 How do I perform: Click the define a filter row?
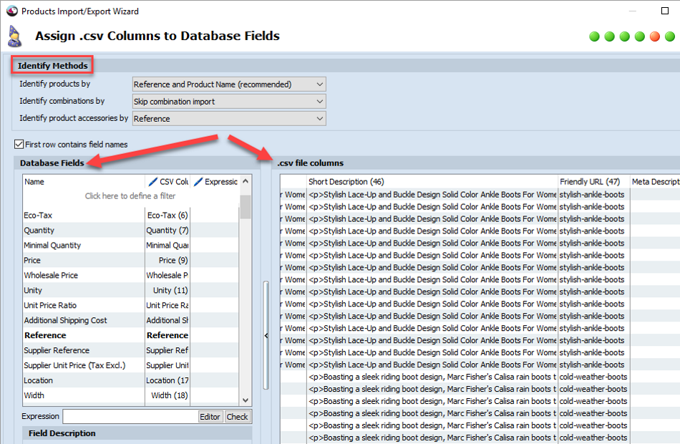pyautogui.click(x=130, y=196)
